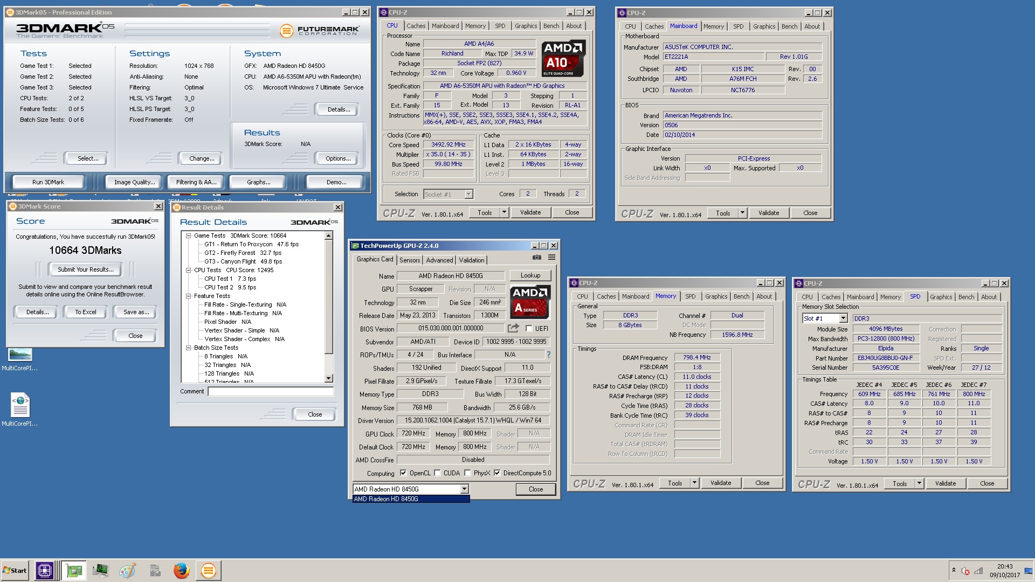
Task: Toggle the UEFI checkbox in GPU-Z
Action: (x=529, y=328)
